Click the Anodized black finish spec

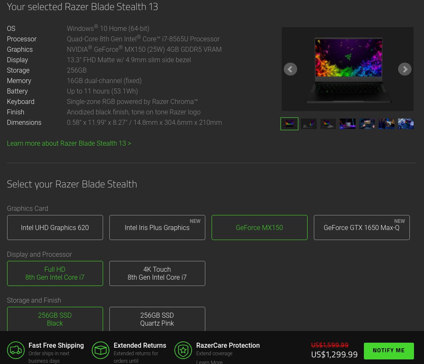[x=134, y=112]
